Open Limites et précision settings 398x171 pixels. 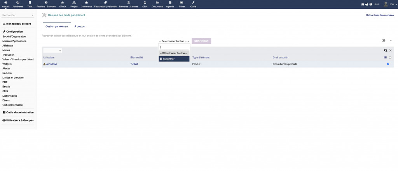[13, 77]
